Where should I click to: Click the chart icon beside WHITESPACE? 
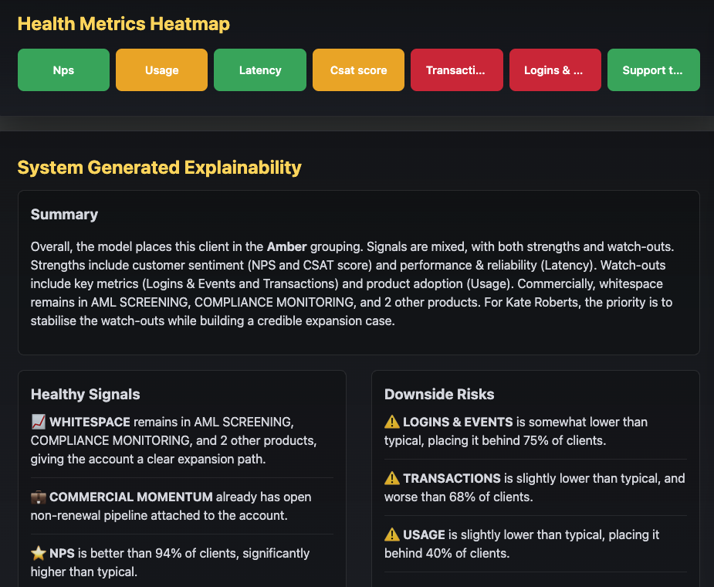38,422
